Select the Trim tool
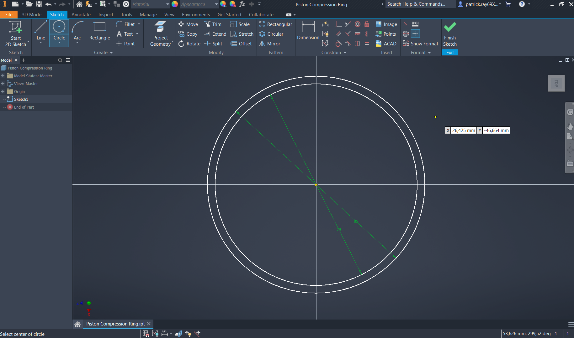This screenshot has width=574, height=338. [x=213, y=24]
